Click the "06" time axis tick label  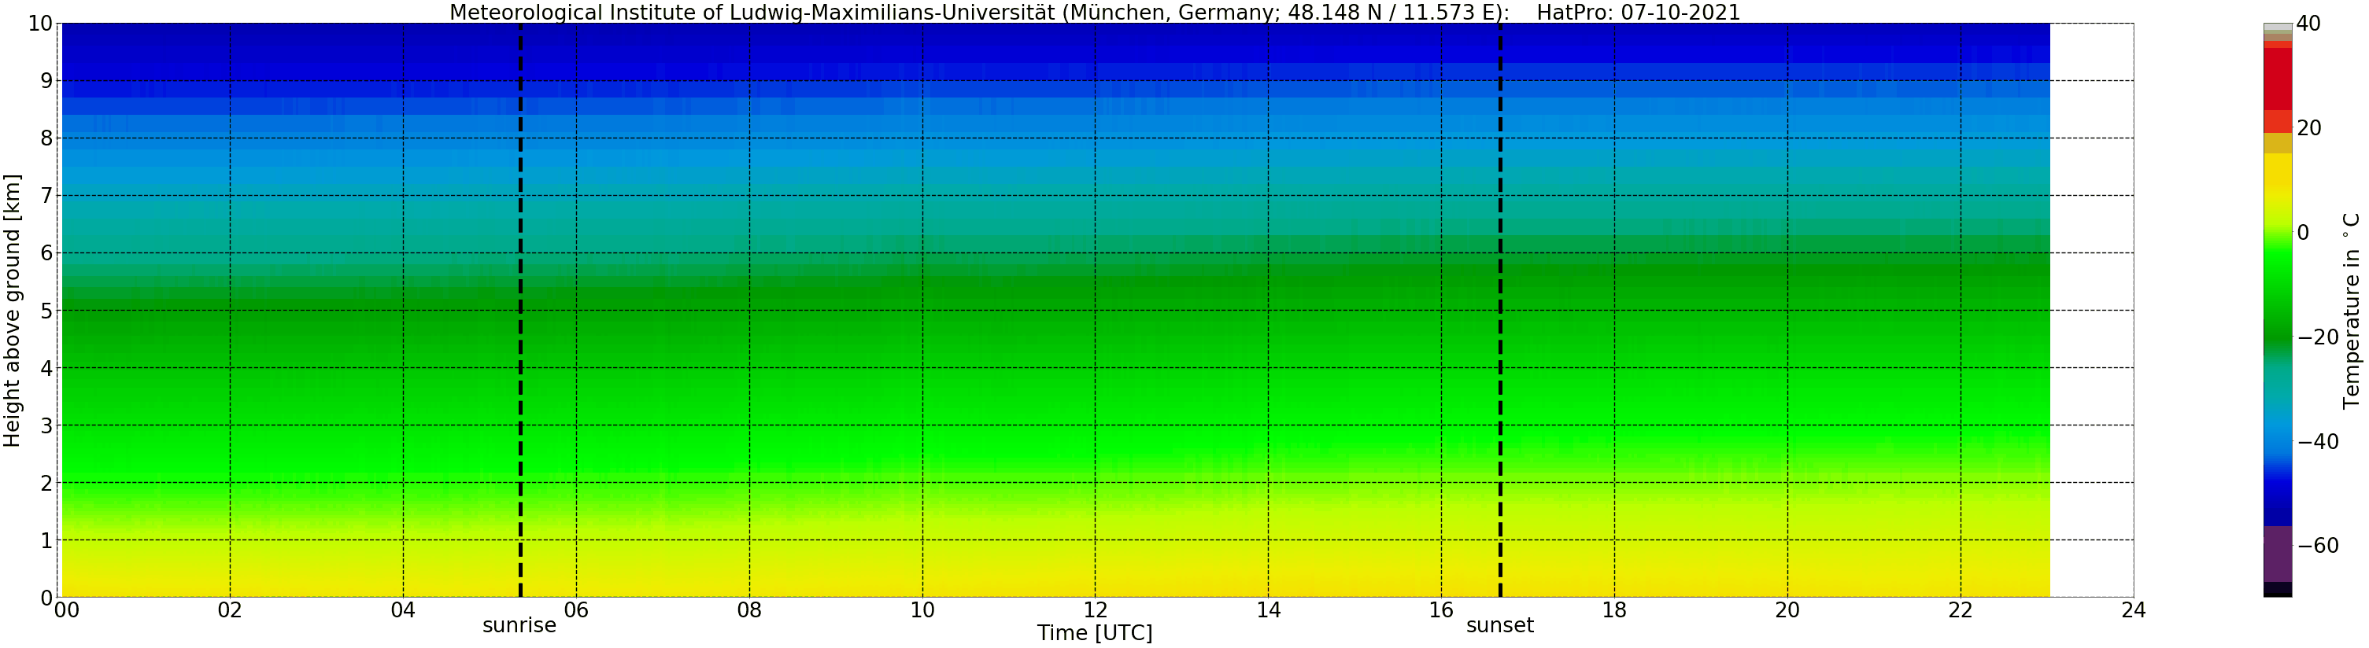(x=575, y=610)
